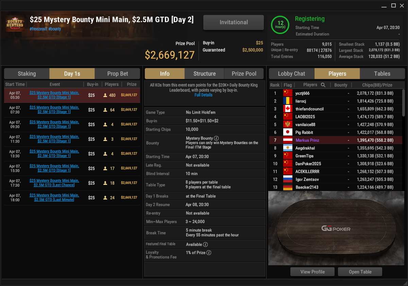
Task: Open the Prop Bet tab
Action: pos(117,74)
